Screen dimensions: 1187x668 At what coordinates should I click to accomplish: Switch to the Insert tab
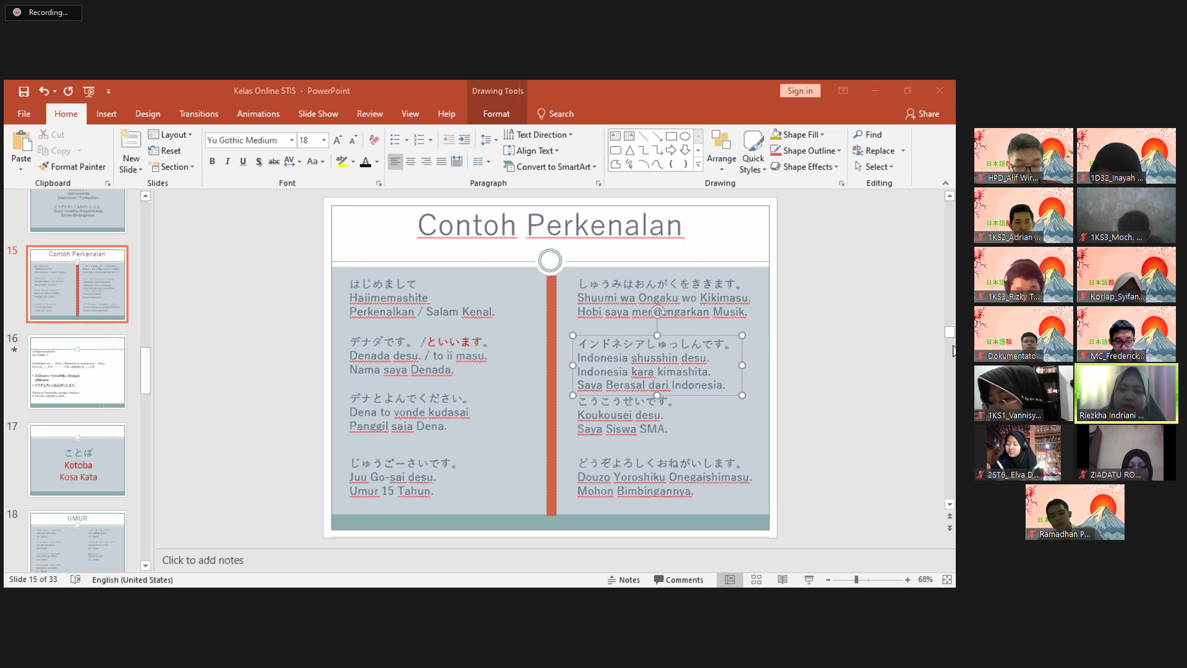pyautogui.click(x=106, y=114)
